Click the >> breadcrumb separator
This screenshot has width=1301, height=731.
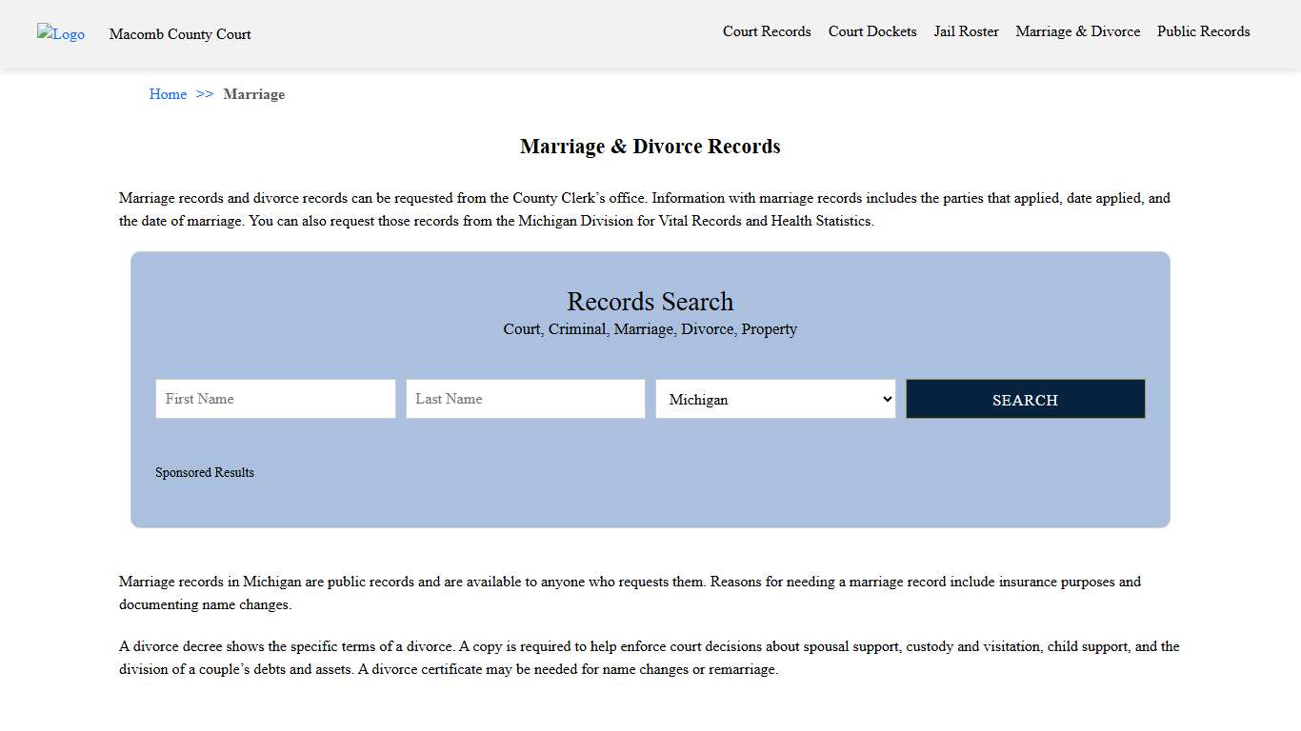click(203, 94)
